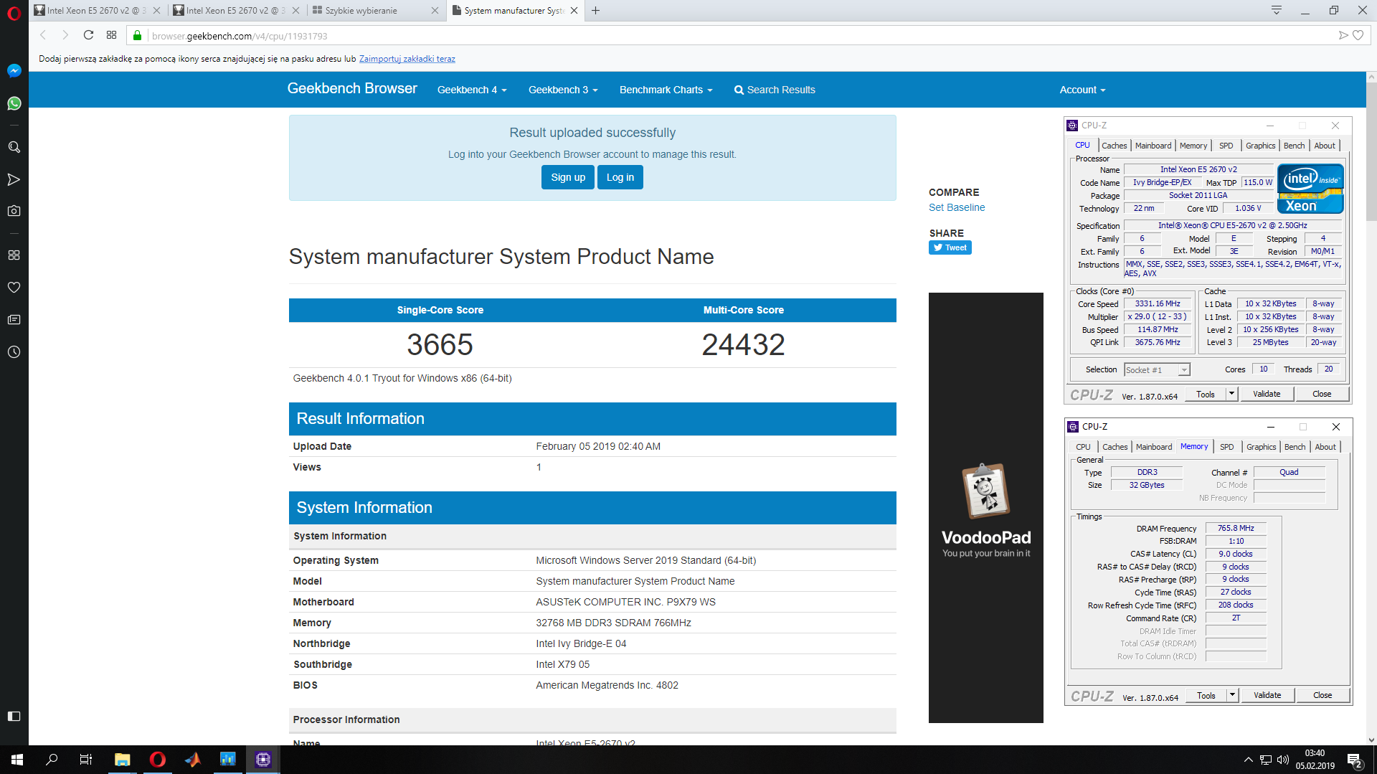
Task: Select Graphics tab in lower CPU-Z window
Action: tap(1261, 447)
